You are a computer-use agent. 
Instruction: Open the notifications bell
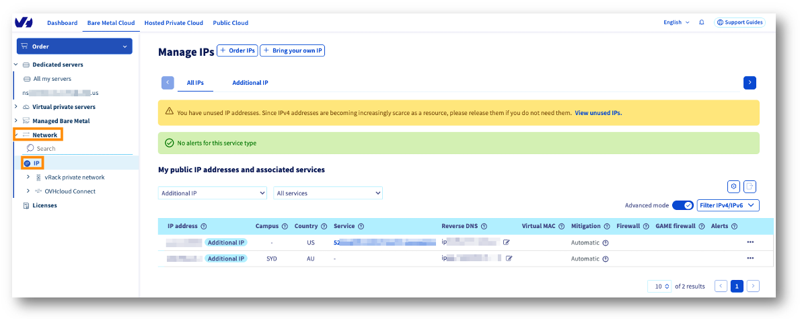pos(702,22)
